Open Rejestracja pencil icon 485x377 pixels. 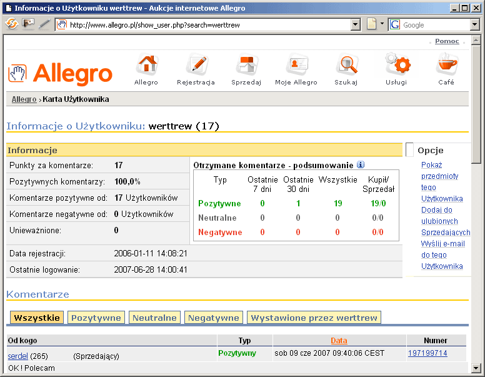(197, 64)
